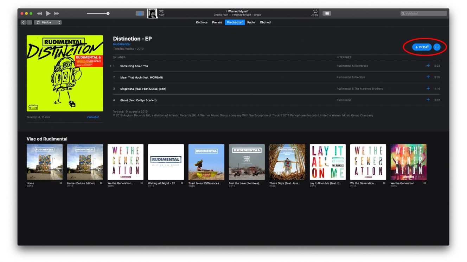Click the Distinction EP album cover
Viewport: 467px width, 262px height.
tap(65, 73)
